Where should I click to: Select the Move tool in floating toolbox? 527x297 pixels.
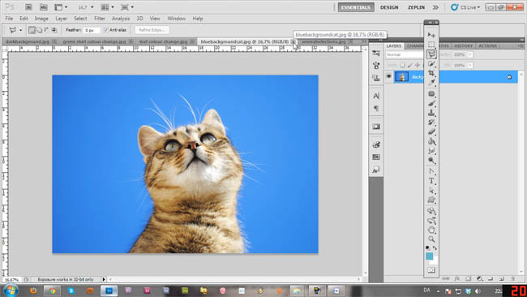click(x=431, y=35)
